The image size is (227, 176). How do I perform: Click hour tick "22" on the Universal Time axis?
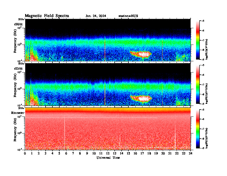tap(177, 154)
